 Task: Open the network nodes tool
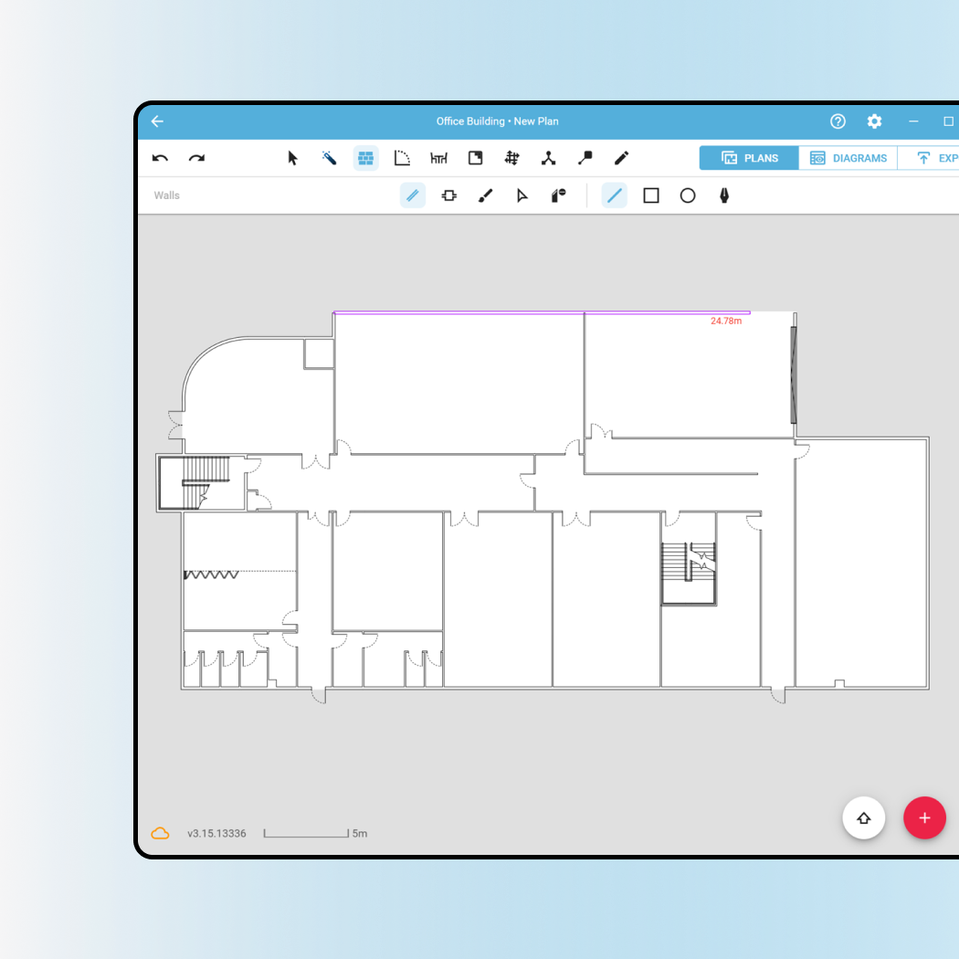click(x=549, y=158)
